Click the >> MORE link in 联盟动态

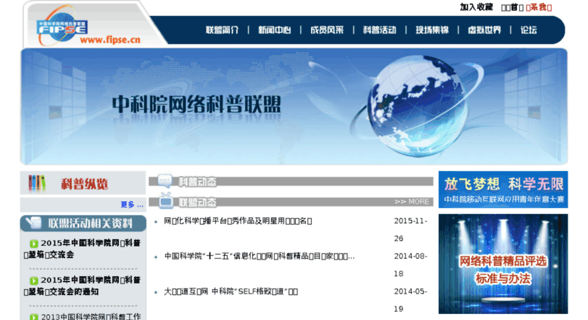(x=412, y=201)
